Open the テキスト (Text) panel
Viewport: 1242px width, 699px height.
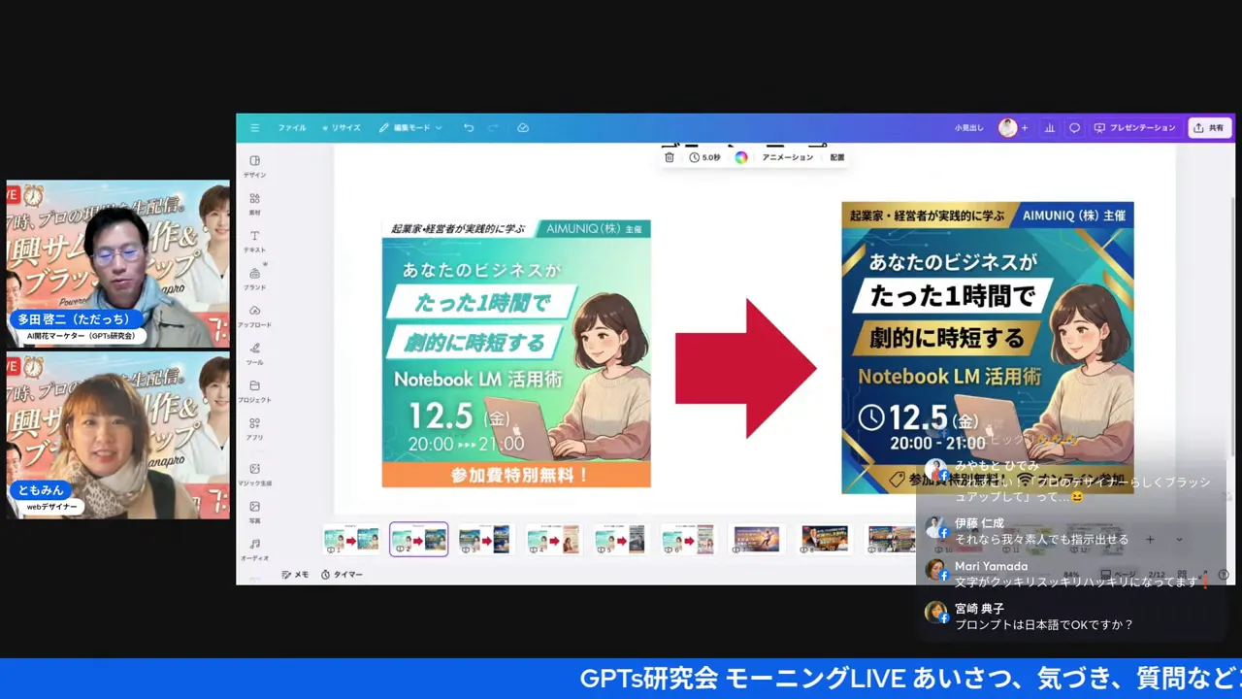[x=254, y=242]
